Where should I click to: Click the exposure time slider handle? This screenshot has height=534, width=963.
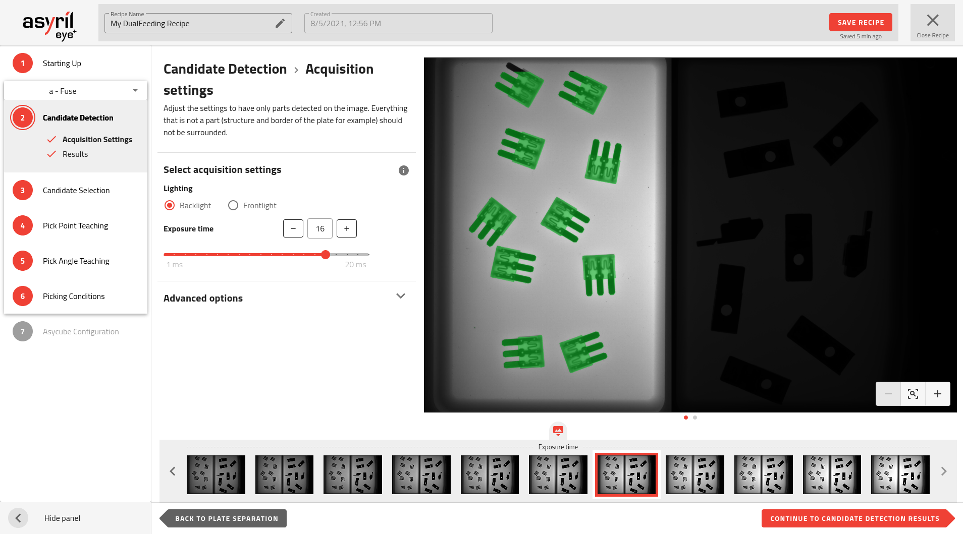pyautogui.click(x=326, y=255)
